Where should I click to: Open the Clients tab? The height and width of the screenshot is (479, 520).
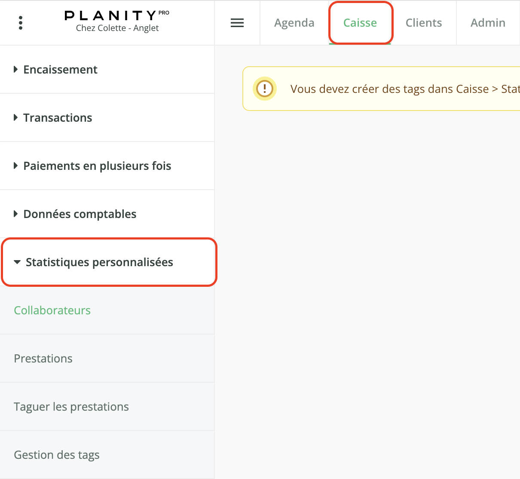point(424,23)
